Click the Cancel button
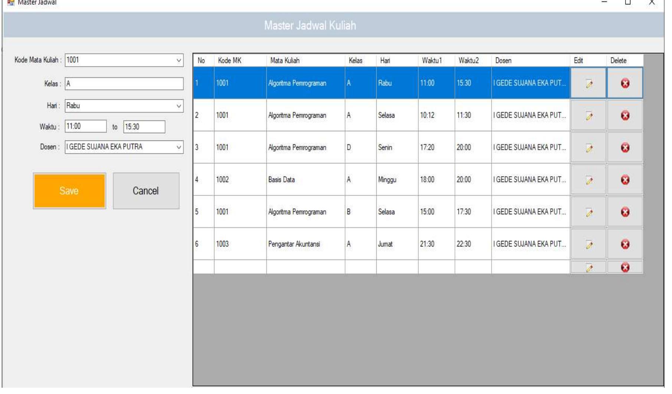This screenshot has height=394, width=672. click(x=146, y=191)
